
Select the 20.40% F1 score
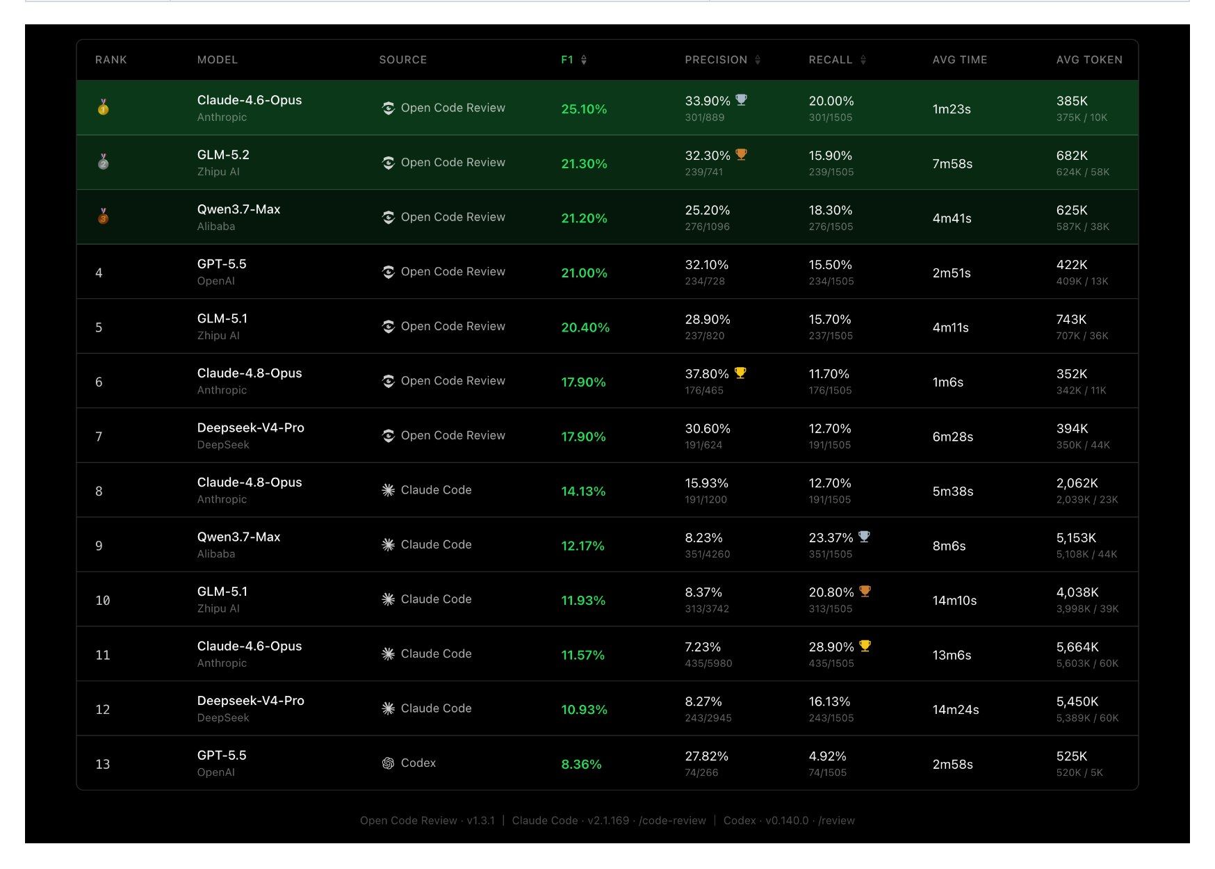pyautogui.click(x=585, y=327)
